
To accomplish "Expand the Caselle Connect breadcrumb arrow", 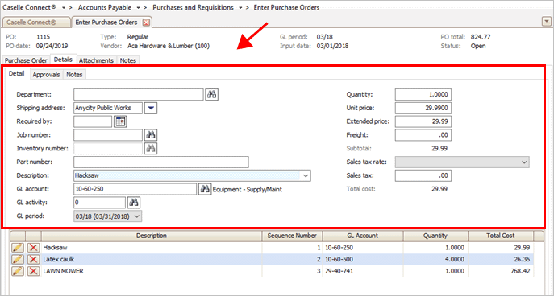I will click(x=64, y=7).
